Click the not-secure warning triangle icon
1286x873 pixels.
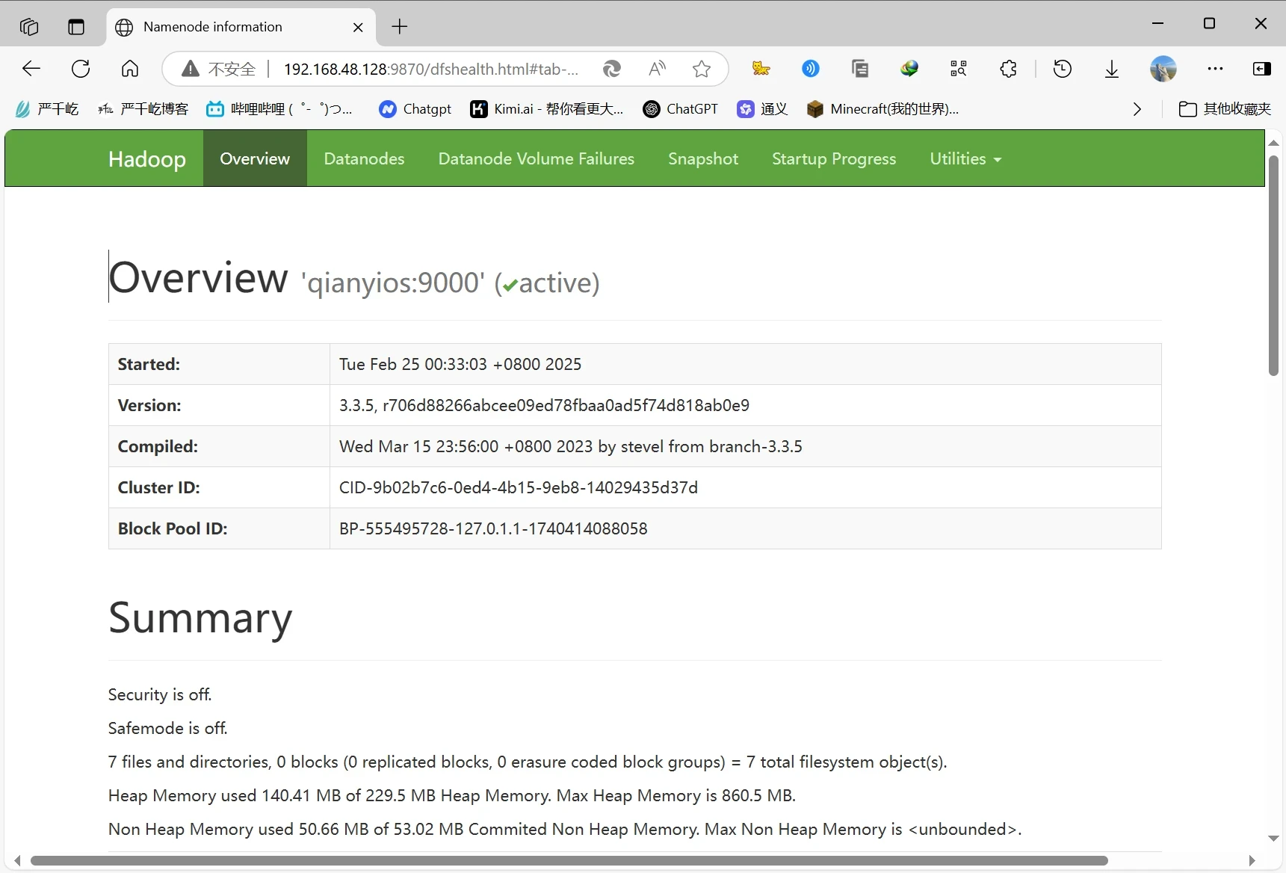coord(191,69)
